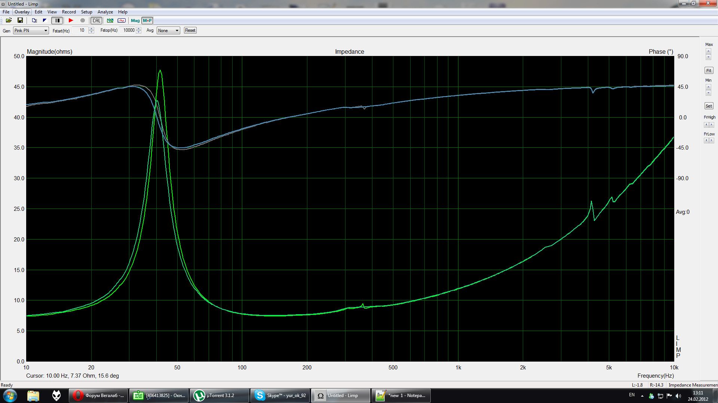Decrease Fstart with the down spinner arrow

91,32
